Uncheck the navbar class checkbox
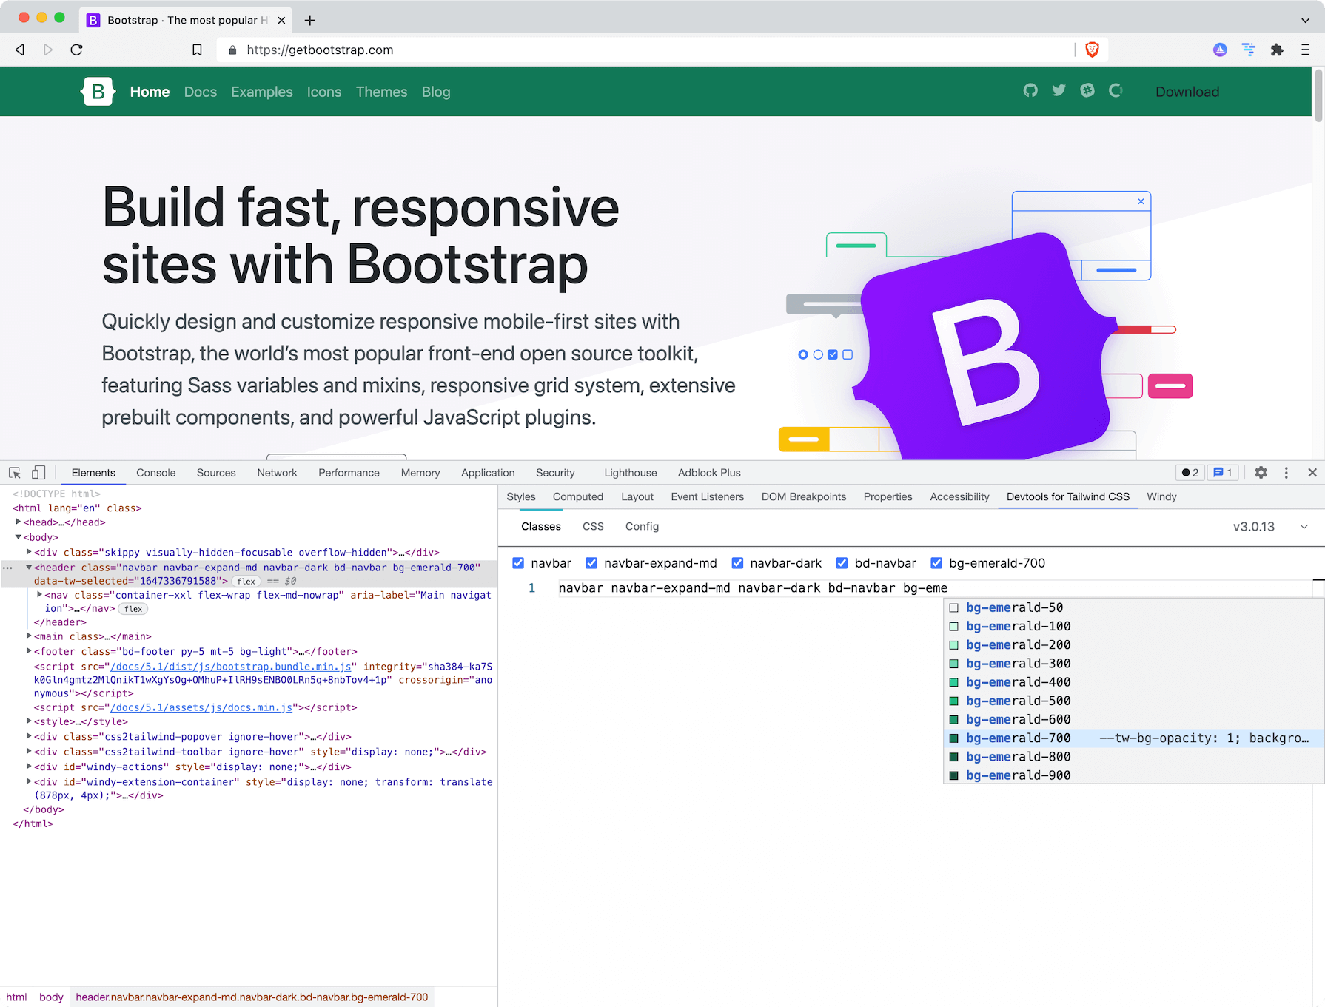The height and width of the screenshot is (1007, 1325). [518, 563]
